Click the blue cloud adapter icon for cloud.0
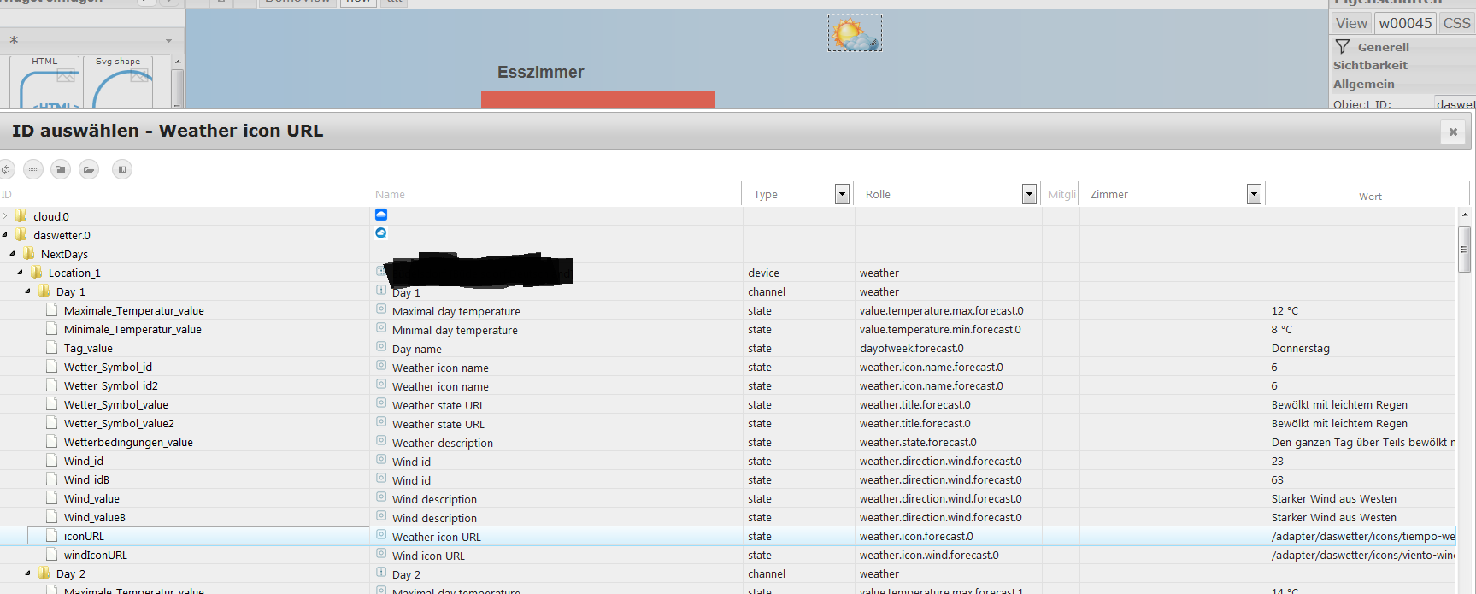 click(381, 215)
